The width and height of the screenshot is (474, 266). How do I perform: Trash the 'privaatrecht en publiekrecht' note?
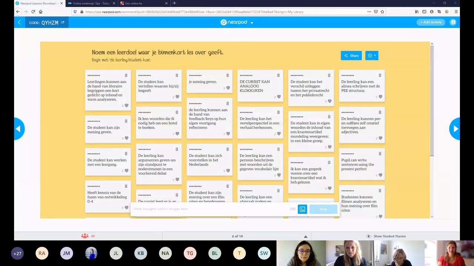(x=329, y=75)
